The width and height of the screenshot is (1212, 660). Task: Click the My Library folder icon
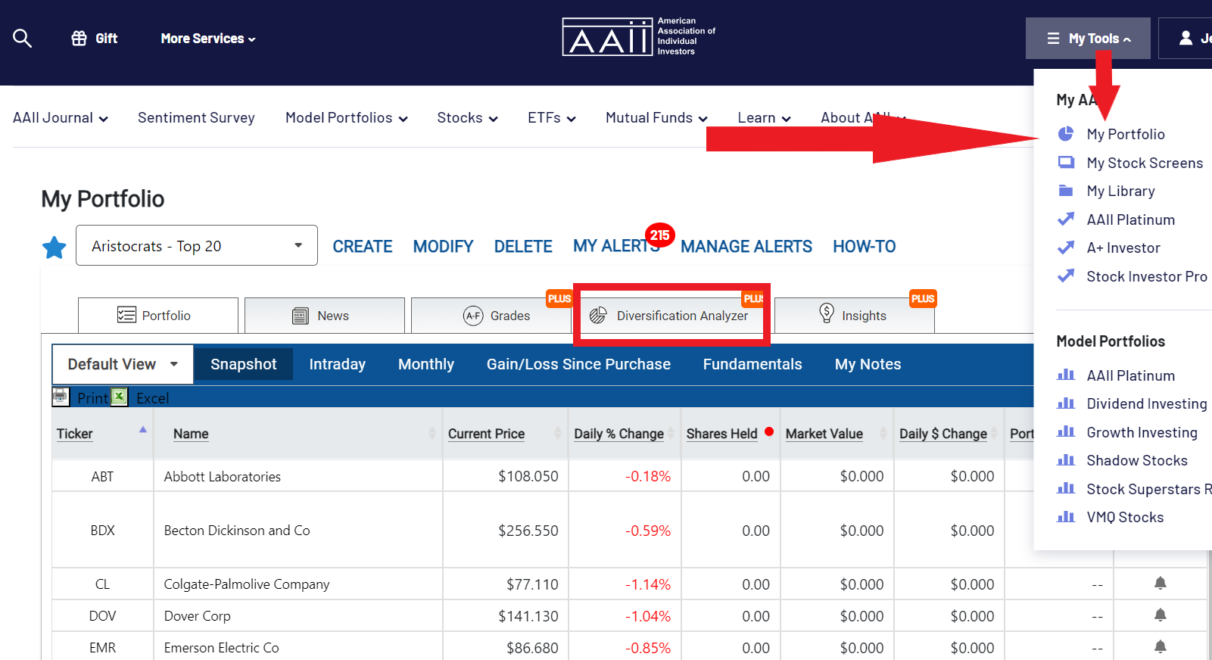tap(1066, 190)
